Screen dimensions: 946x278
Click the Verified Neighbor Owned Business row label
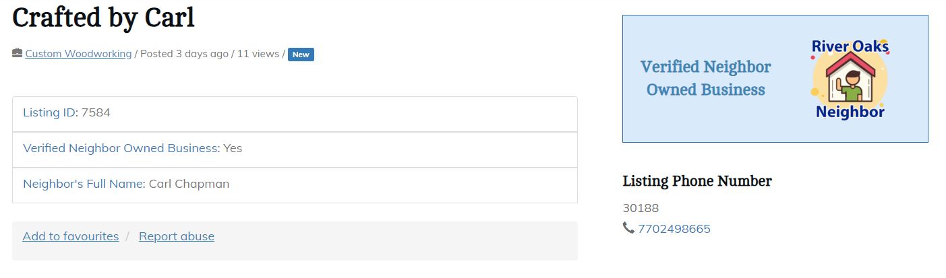[x=121, y=148]
